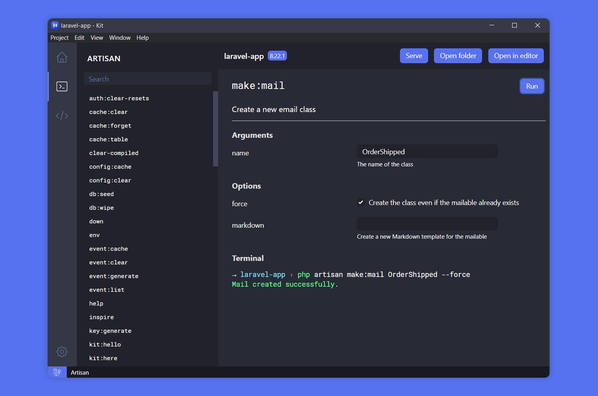Maximize the Kit window
Viewport: 598px width, 396px height.
(514, 26)
